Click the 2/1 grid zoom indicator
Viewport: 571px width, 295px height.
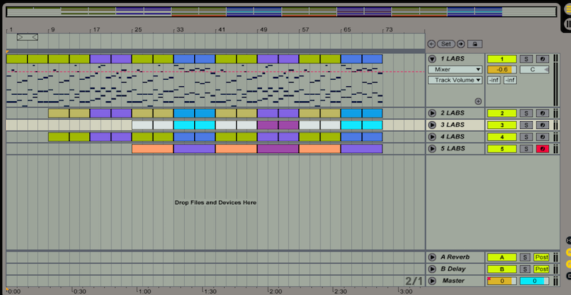414,281
